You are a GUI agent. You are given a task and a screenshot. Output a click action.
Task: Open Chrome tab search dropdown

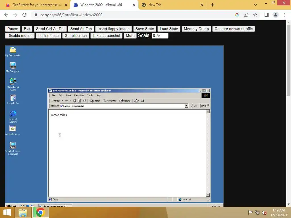point(255,5)
